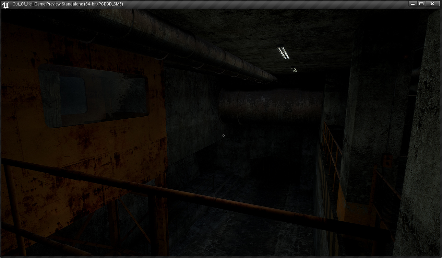Click the orange safety railing on right walkway
This screenshot has height=258, width=442.
pos(332,151)
